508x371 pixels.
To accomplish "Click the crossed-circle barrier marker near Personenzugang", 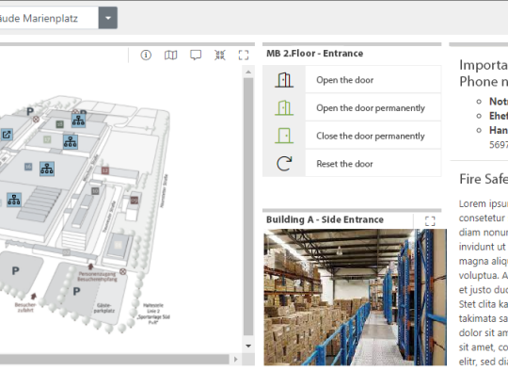I will coord(123,271).
